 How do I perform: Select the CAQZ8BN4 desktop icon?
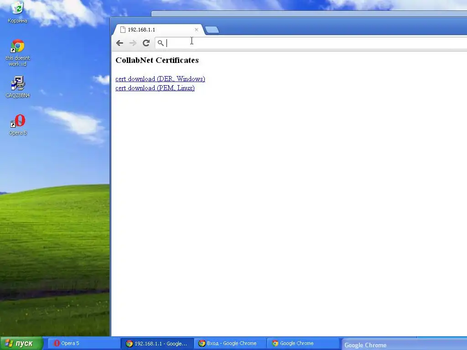[x=18, y=87]
